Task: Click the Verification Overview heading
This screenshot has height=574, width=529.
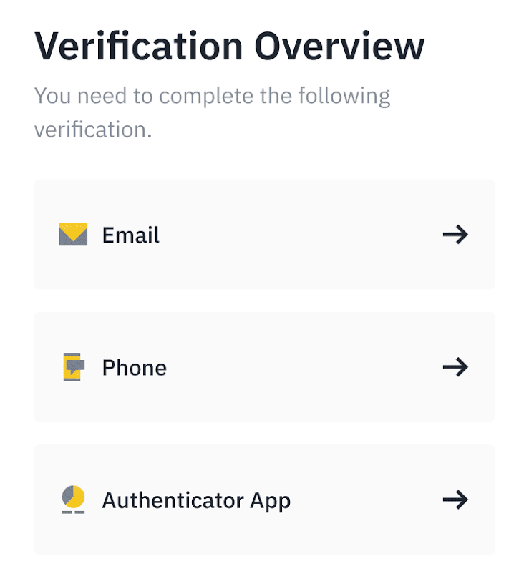Action: click(x=229, y=46)
